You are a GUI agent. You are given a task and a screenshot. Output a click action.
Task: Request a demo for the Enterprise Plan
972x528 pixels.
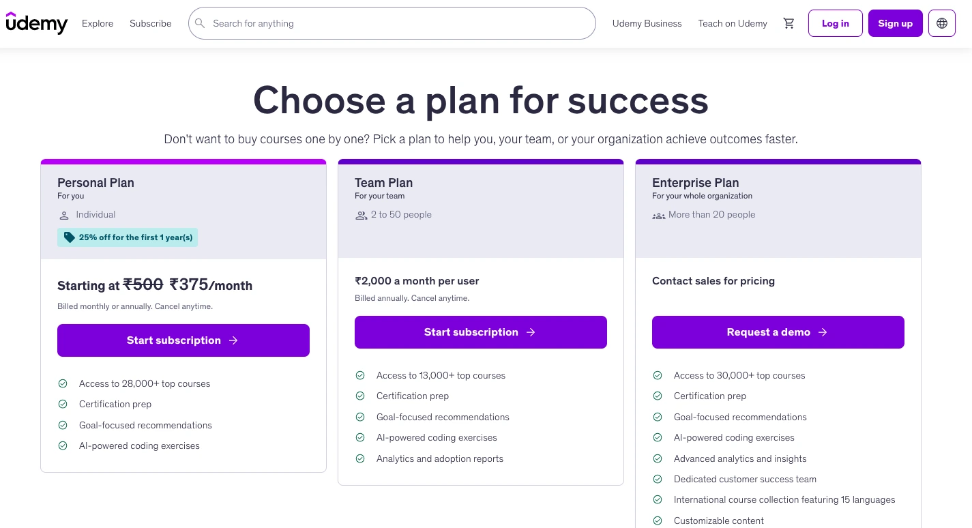(778, 332)
